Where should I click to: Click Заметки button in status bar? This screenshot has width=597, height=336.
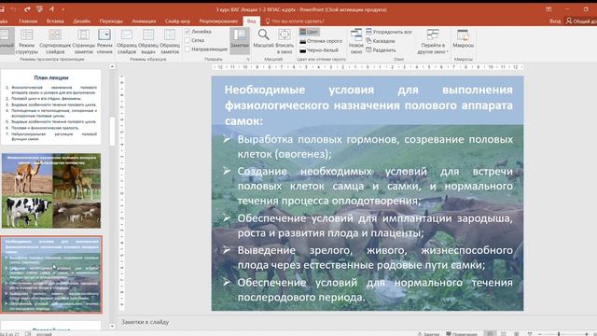click(x=429, y=334)
